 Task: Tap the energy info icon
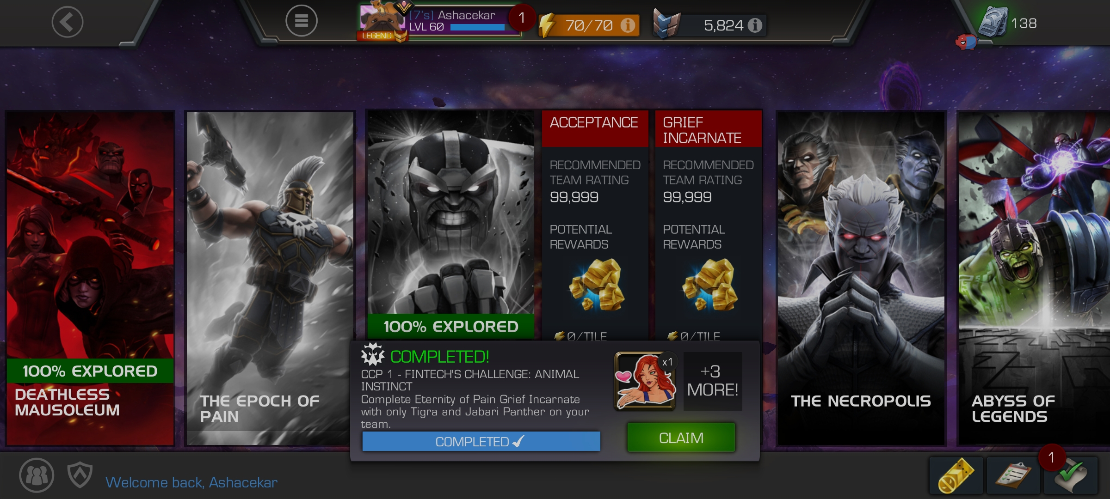(x=628, y=25)
